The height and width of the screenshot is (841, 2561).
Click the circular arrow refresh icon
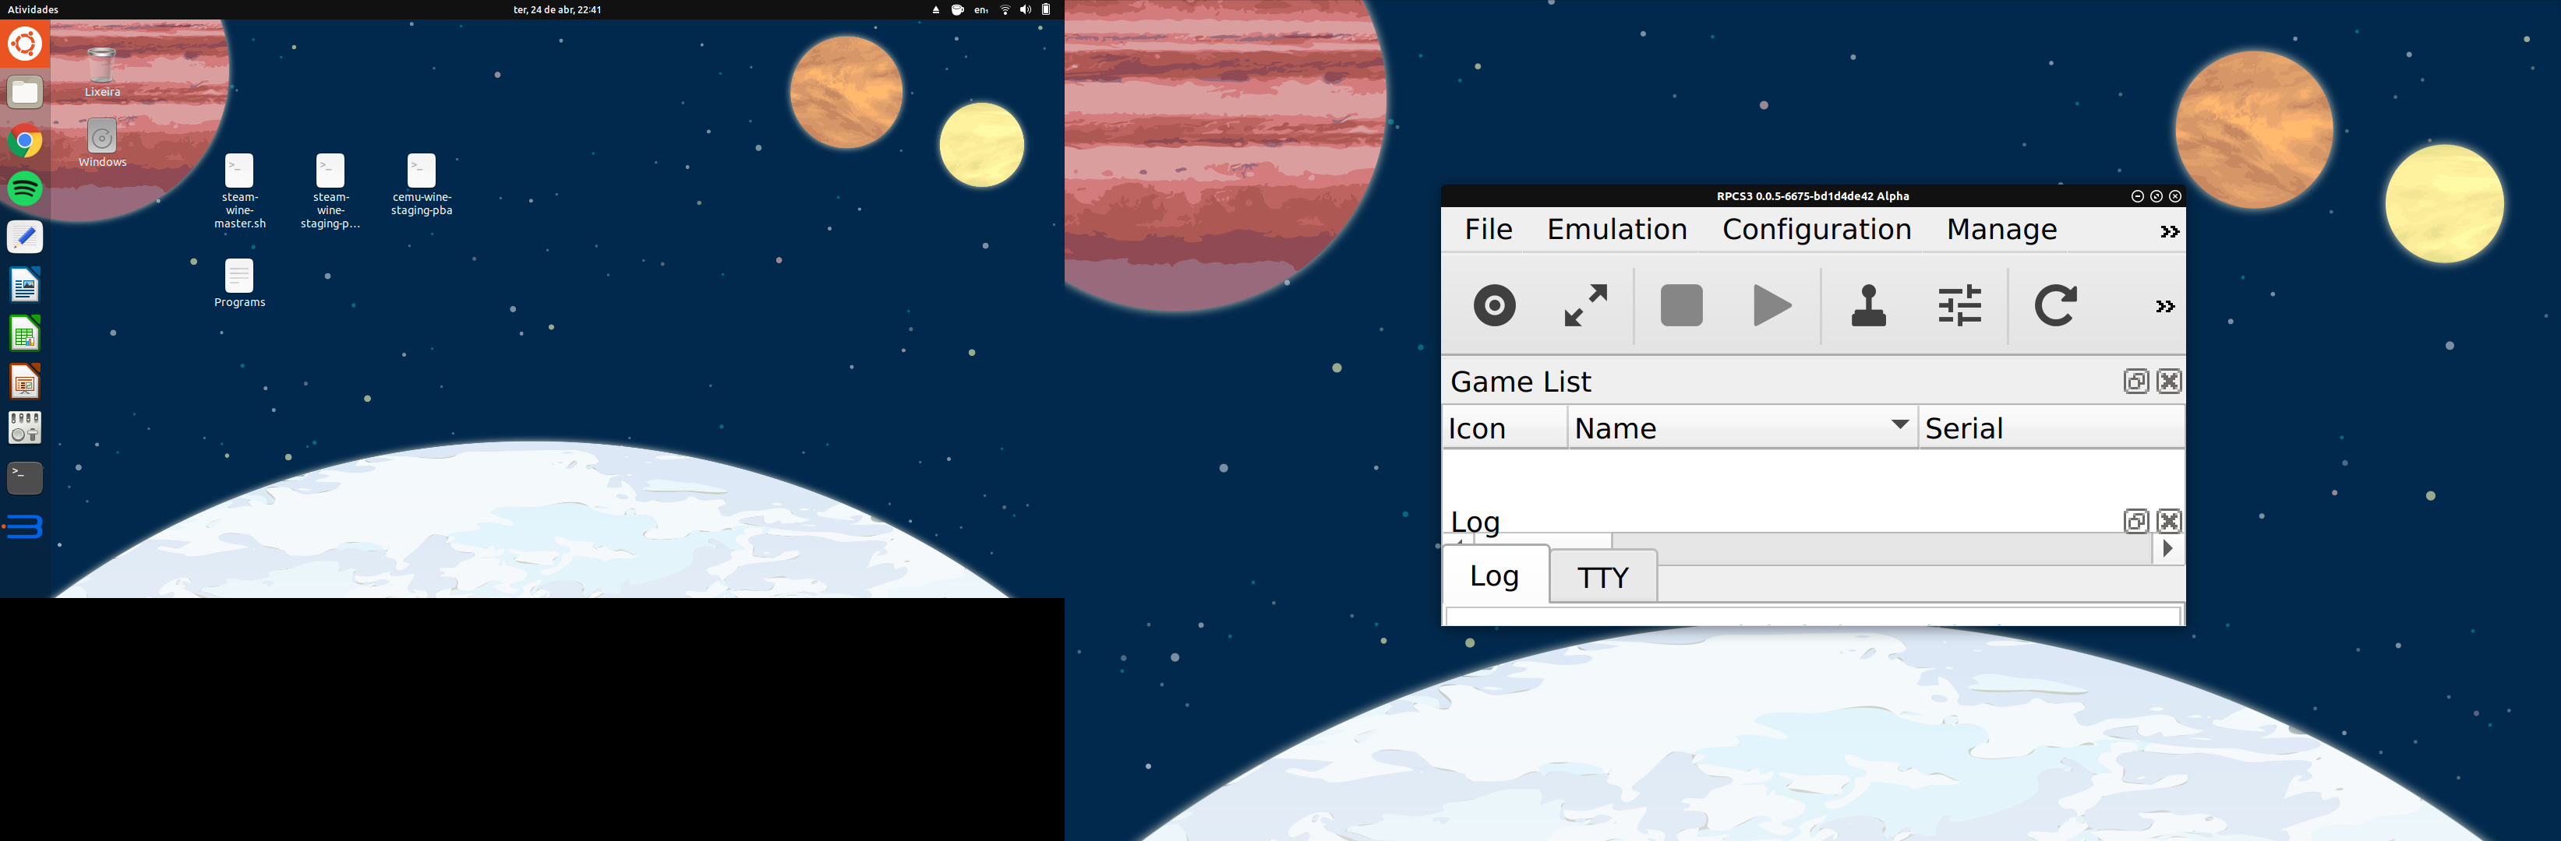pos(2054,304)
